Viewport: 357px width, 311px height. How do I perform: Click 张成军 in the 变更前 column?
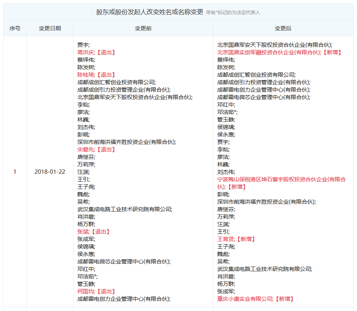click(x=86, y=239)
